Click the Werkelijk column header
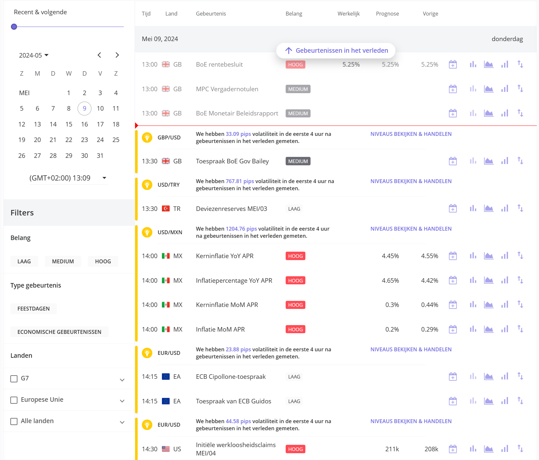This screenshot has height=460, width=539. point(348,14)
